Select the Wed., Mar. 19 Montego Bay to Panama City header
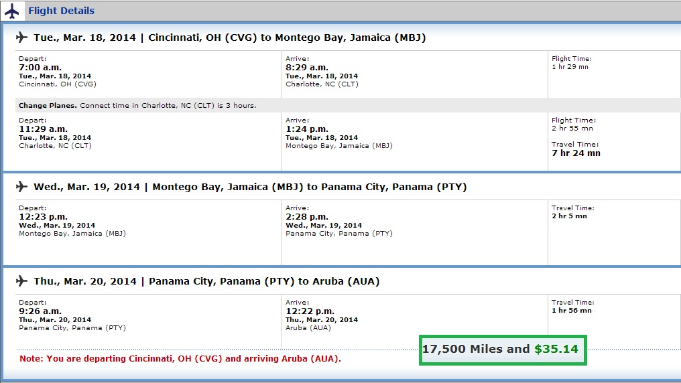Image resolution: width=681 pixels, height=383 pixels. click(250, 187)
